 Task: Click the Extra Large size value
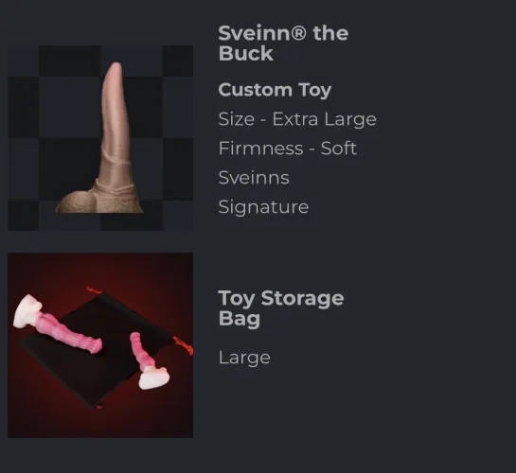tap(324, 119)
